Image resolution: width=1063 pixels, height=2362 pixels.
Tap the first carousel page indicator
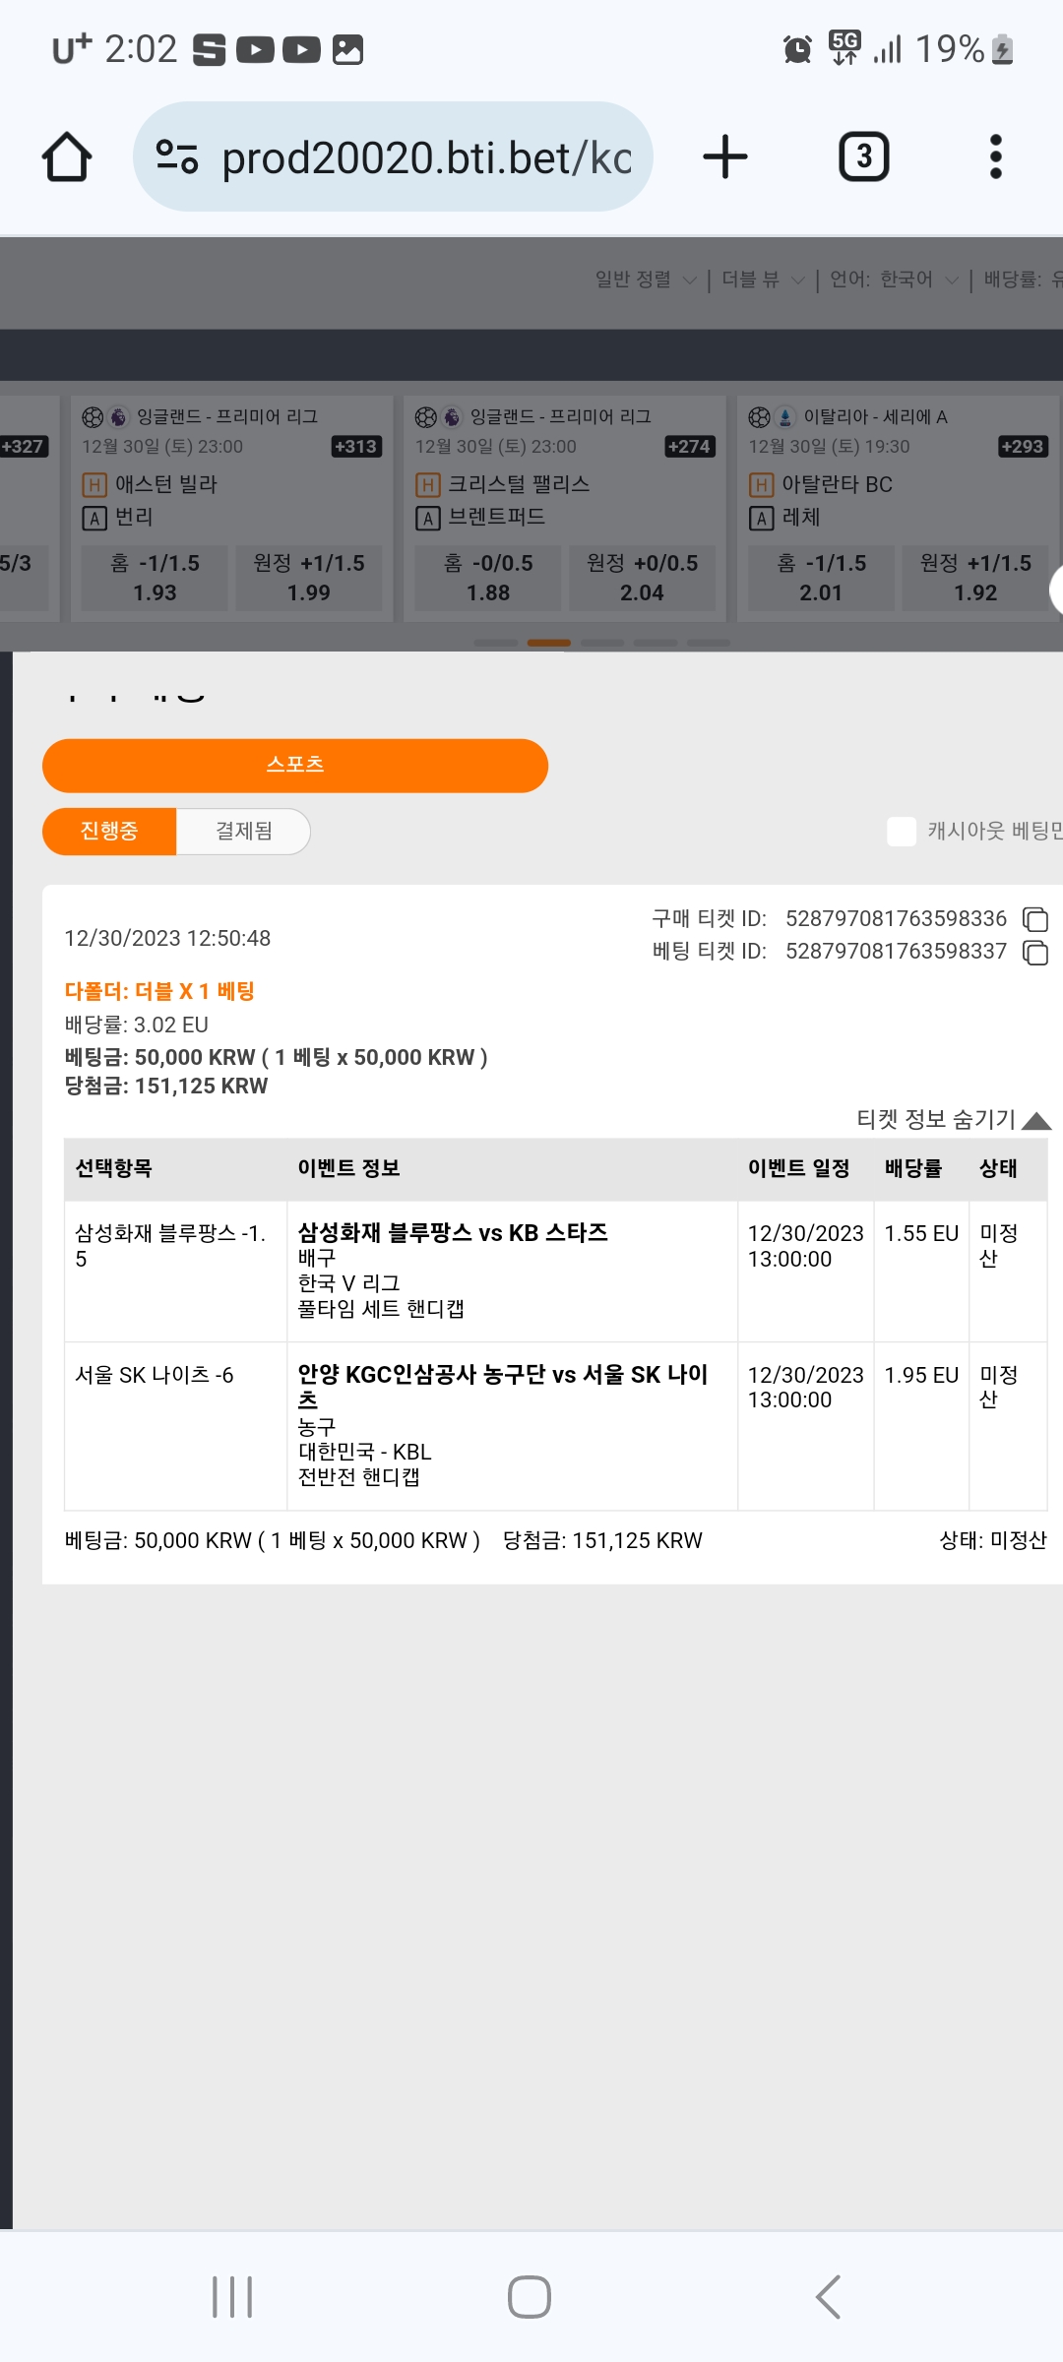496,643
